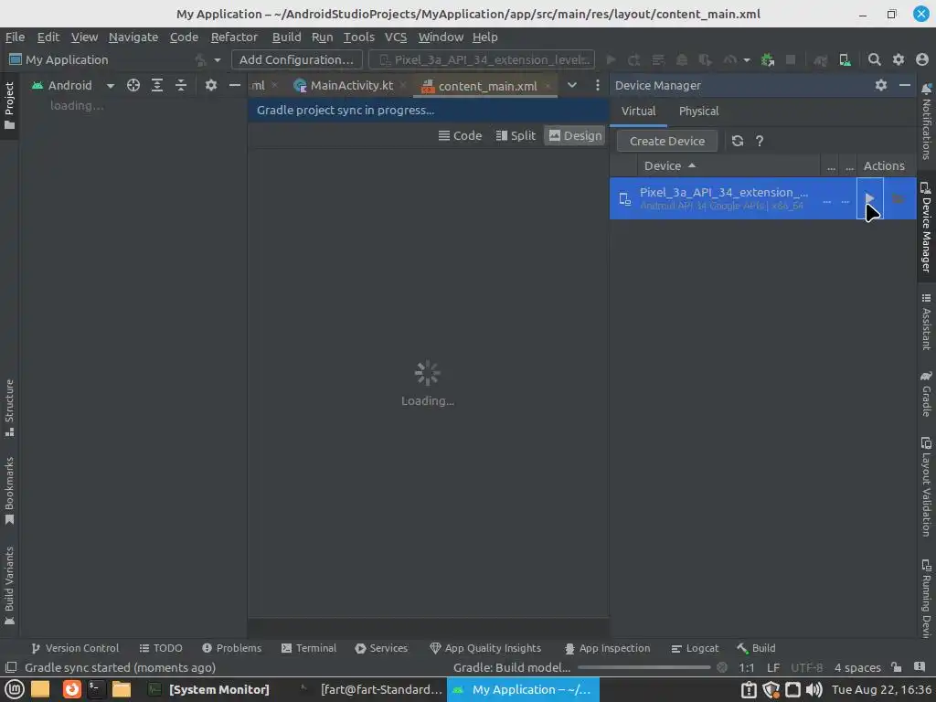This screenshot has width=936, height=702.
Task: Launch the Pixel_3a_API_34 emulator play button
Action: [869, 198]
